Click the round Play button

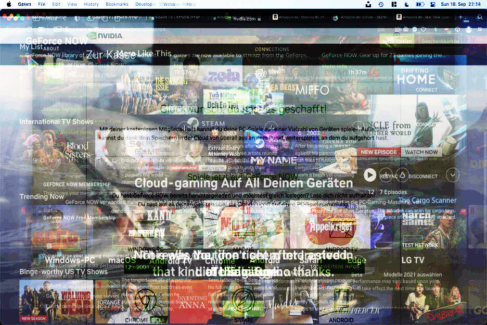[x=369, y=175]
